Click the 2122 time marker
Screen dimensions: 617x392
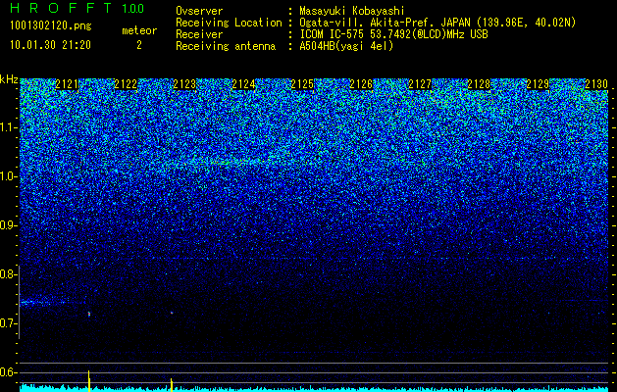pyautogui.click(x=126, y=84)
